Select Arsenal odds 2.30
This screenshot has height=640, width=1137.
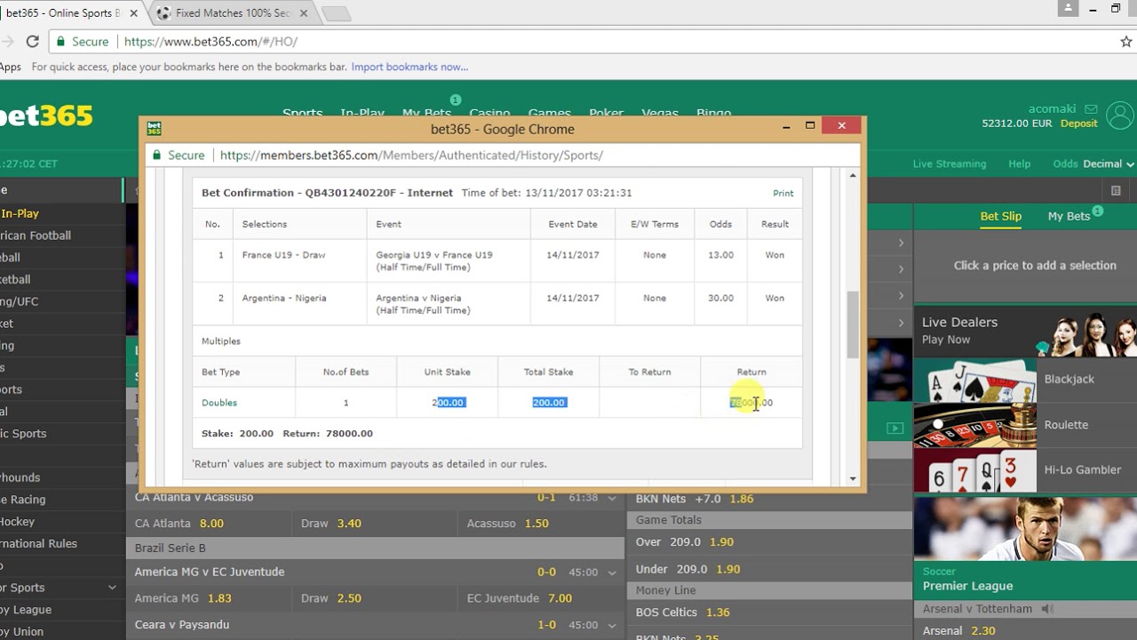coord(1025,630)
